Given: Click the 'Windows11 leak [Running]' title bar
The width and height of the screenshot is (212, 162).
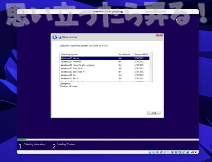Looking at the screenshot, I should pyautogui.click(x=108, y=12).
